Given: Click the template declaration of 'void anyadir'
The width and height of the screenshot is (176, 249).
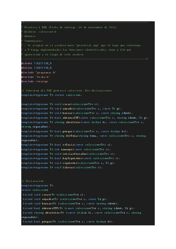Looking at the screenshot, I should click(x=72, y=109).
